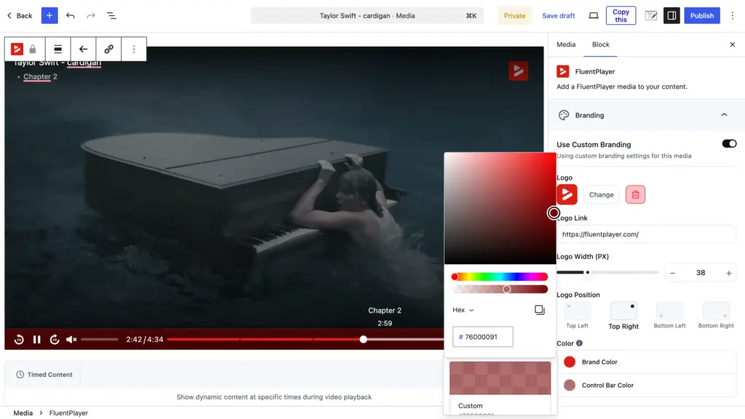The image size is (745, 419).
Task: Click the cardigan title link
Action: click(84, 63)
